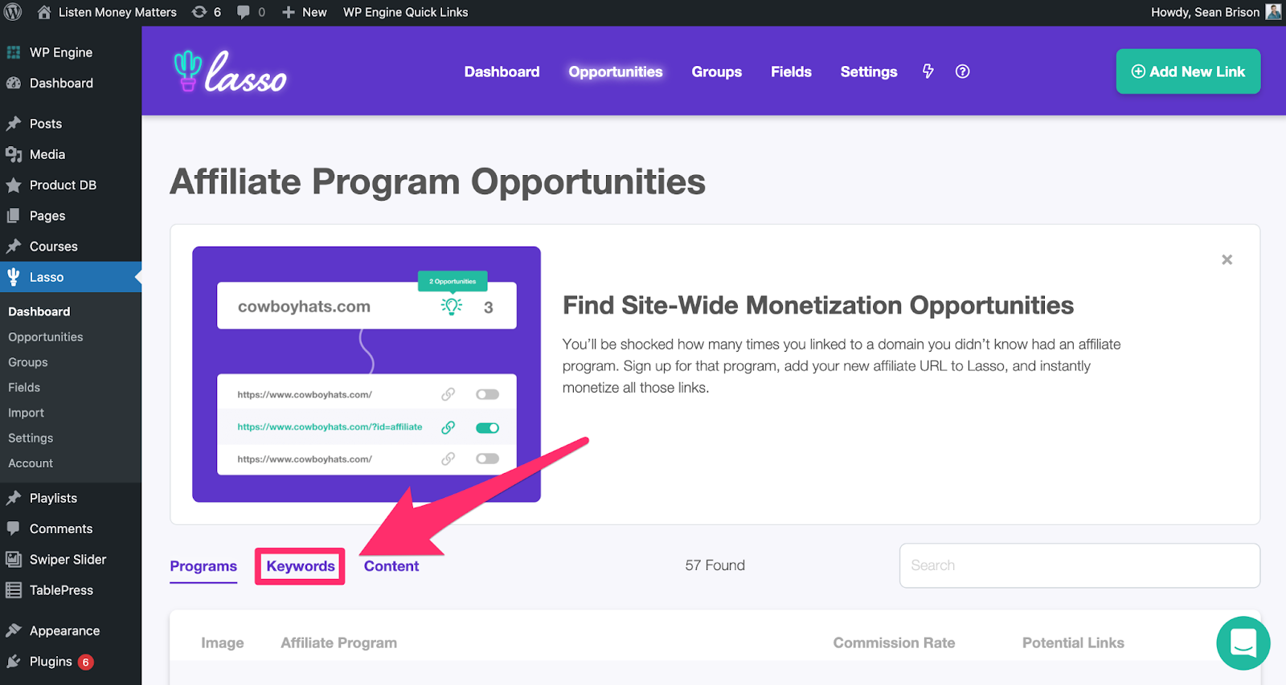Open Settings in Lasso header
Viewport: 1286px width, 685px height.
pyautogui.click(x=869, y=71)
